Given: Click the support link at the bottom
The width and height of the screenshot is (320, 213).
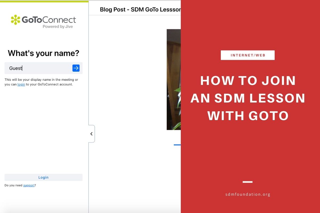Looking at the screenshot, I should [29, 185].
